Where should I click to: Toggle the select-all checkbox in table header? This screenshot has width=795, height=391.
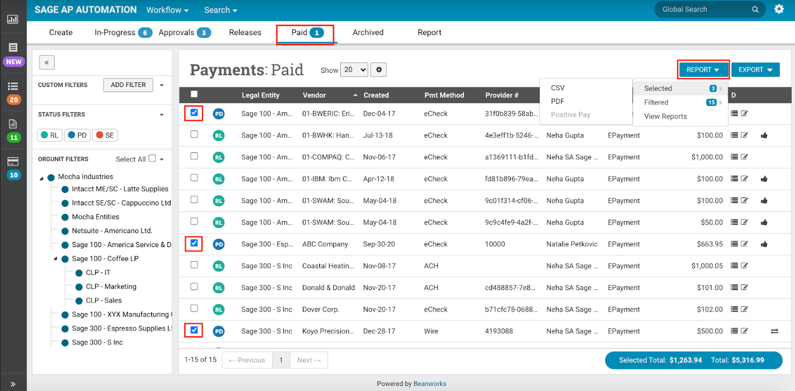click(194, 94)
